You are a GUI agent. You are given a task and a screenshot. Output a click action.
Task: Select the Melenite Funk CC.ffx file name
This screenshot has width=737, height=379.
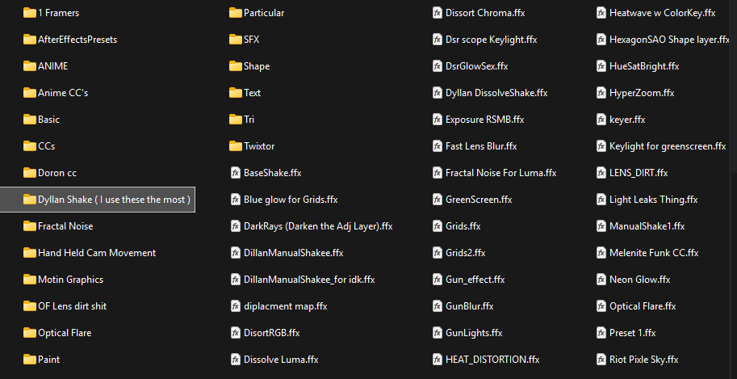[655, 253]
